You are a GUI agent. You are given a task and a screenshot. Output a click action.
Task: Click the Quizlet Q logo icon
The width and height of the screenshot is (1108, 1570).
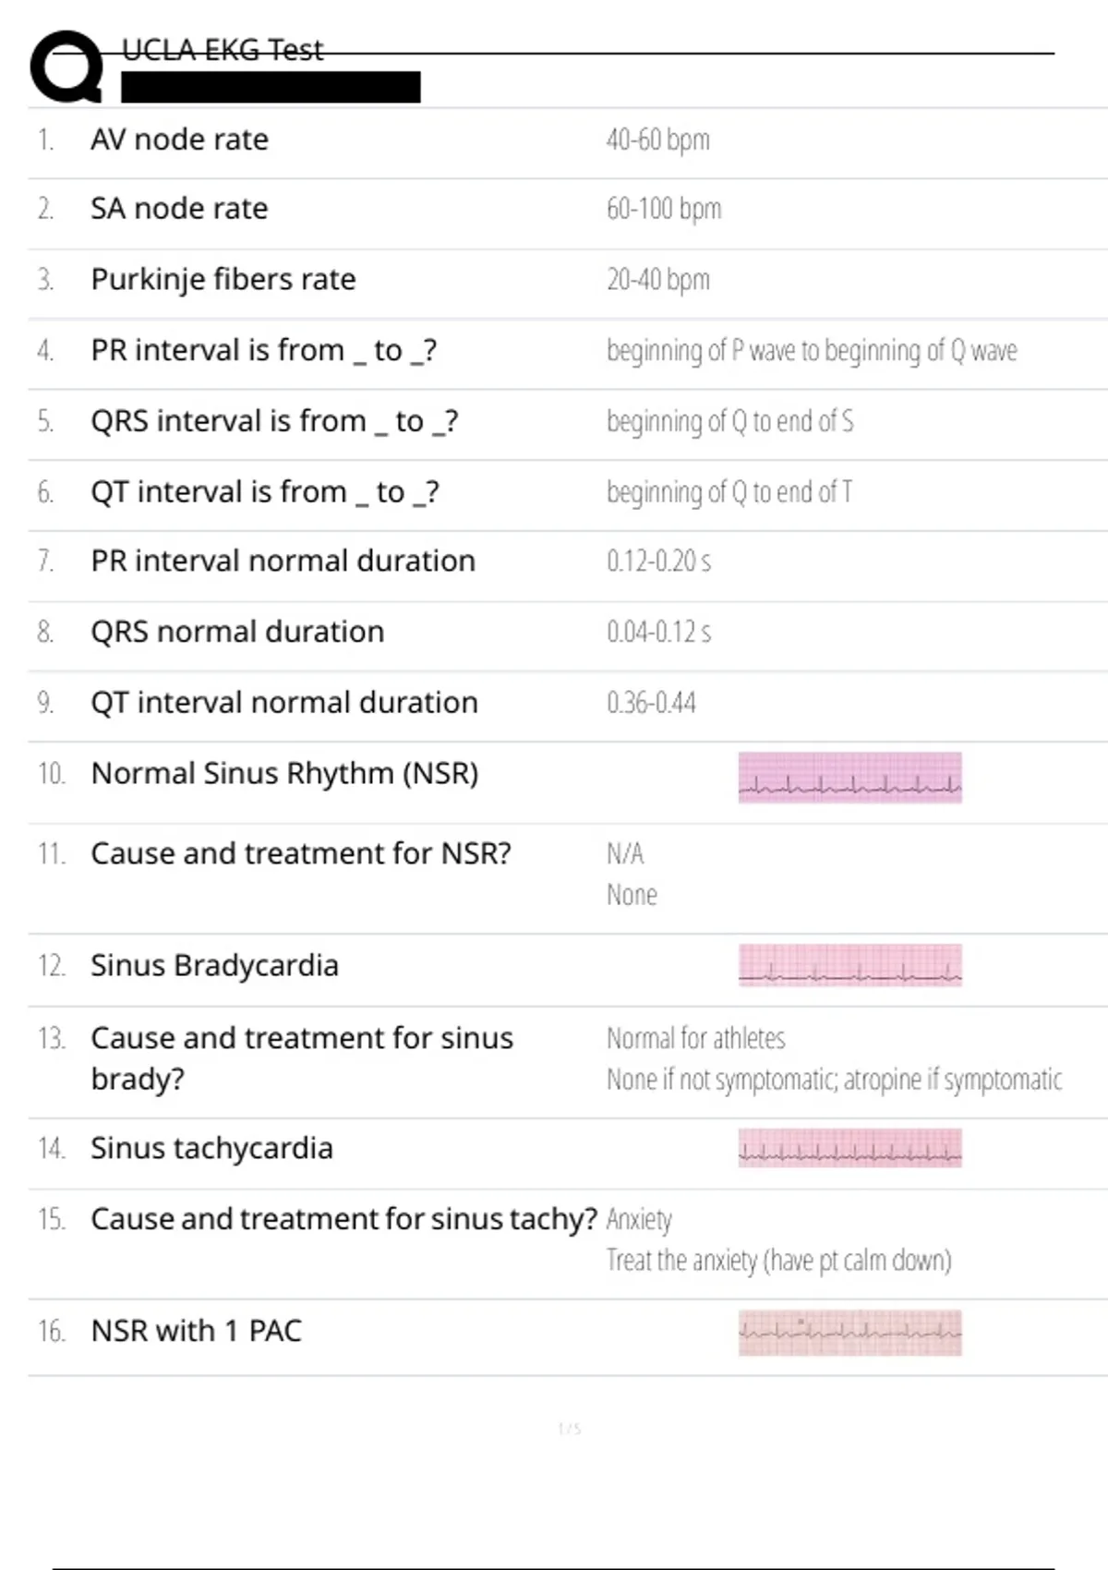[66, 66]
